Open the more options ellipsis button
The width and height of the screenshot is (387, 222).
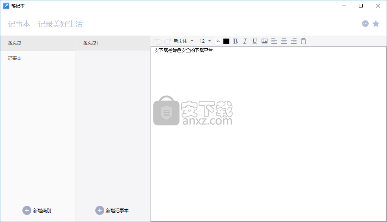pyautogui.click(x=365, y=24)
